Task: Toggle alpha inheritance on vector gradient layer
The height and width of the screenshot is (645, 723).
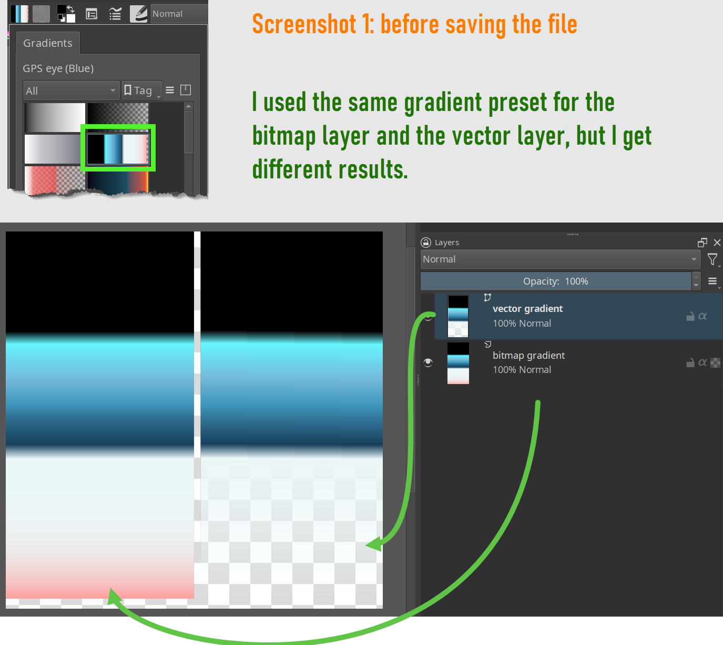Action: tap(703, 316)
